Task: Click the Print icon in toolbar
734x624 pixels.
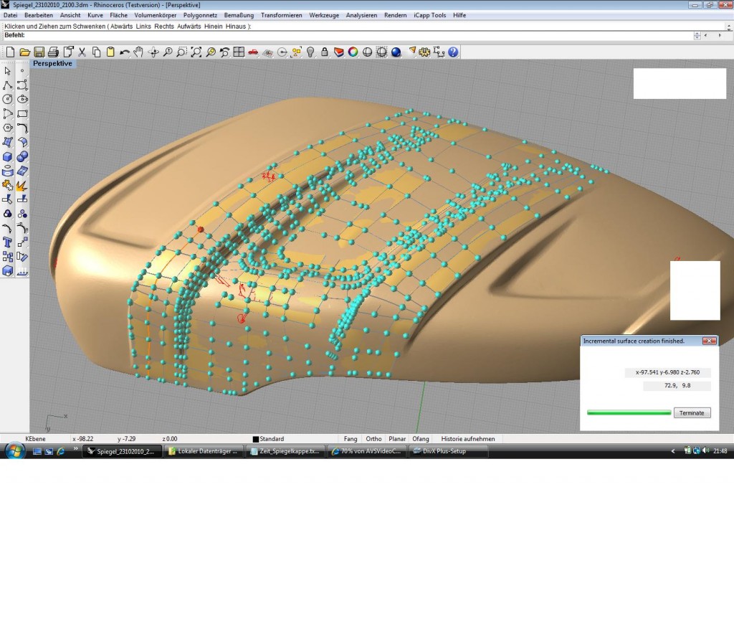Action: click(x=53, y=52)
